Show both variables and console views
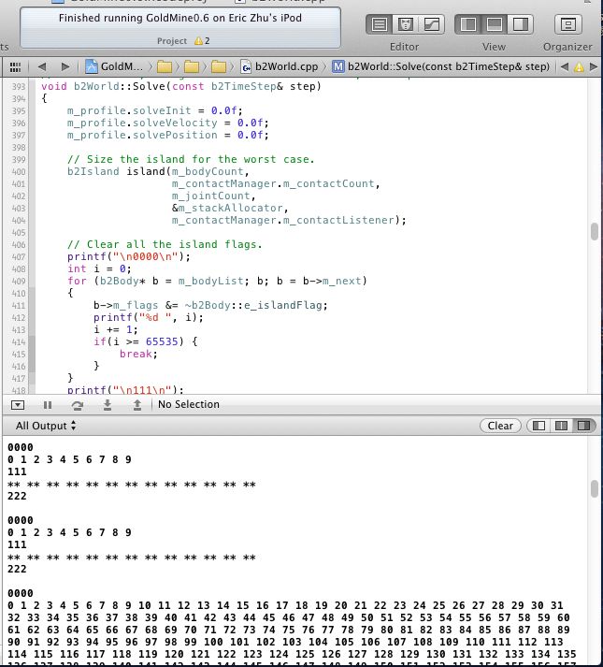This screenshot has width=603, height=667. 561,426
